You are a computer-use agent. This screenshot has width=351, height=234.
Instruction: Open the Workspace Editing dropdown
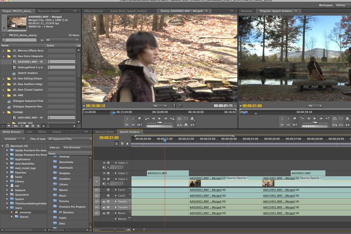[x=342, y=5]
